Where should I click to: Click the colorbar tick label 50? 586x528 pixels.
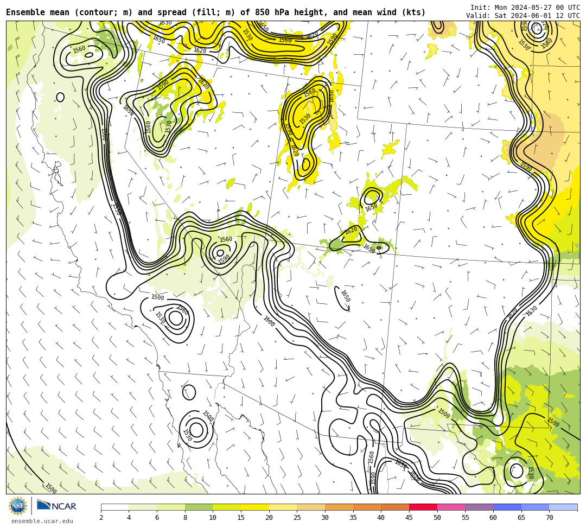(437, 518)
